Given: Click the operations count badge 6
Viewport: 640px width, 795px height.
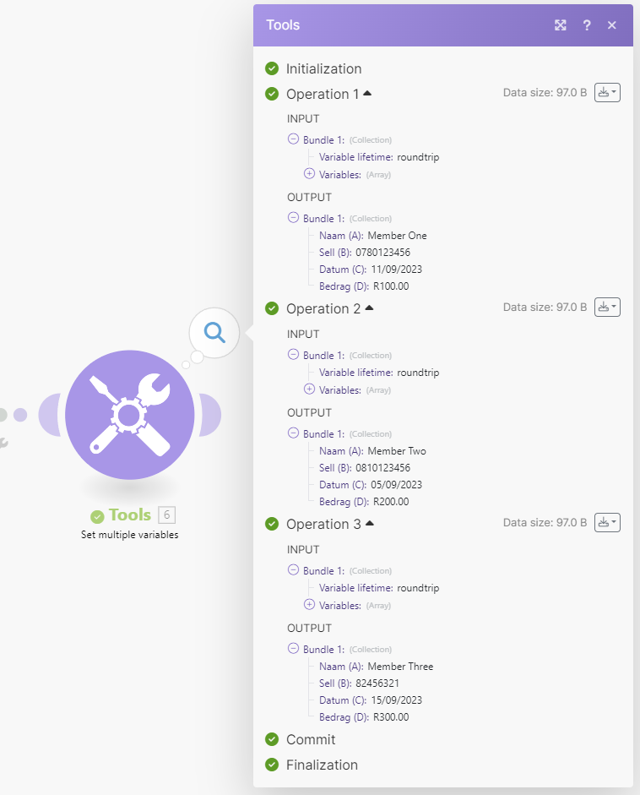Looking at the screenshot, I should pos(166,515).
